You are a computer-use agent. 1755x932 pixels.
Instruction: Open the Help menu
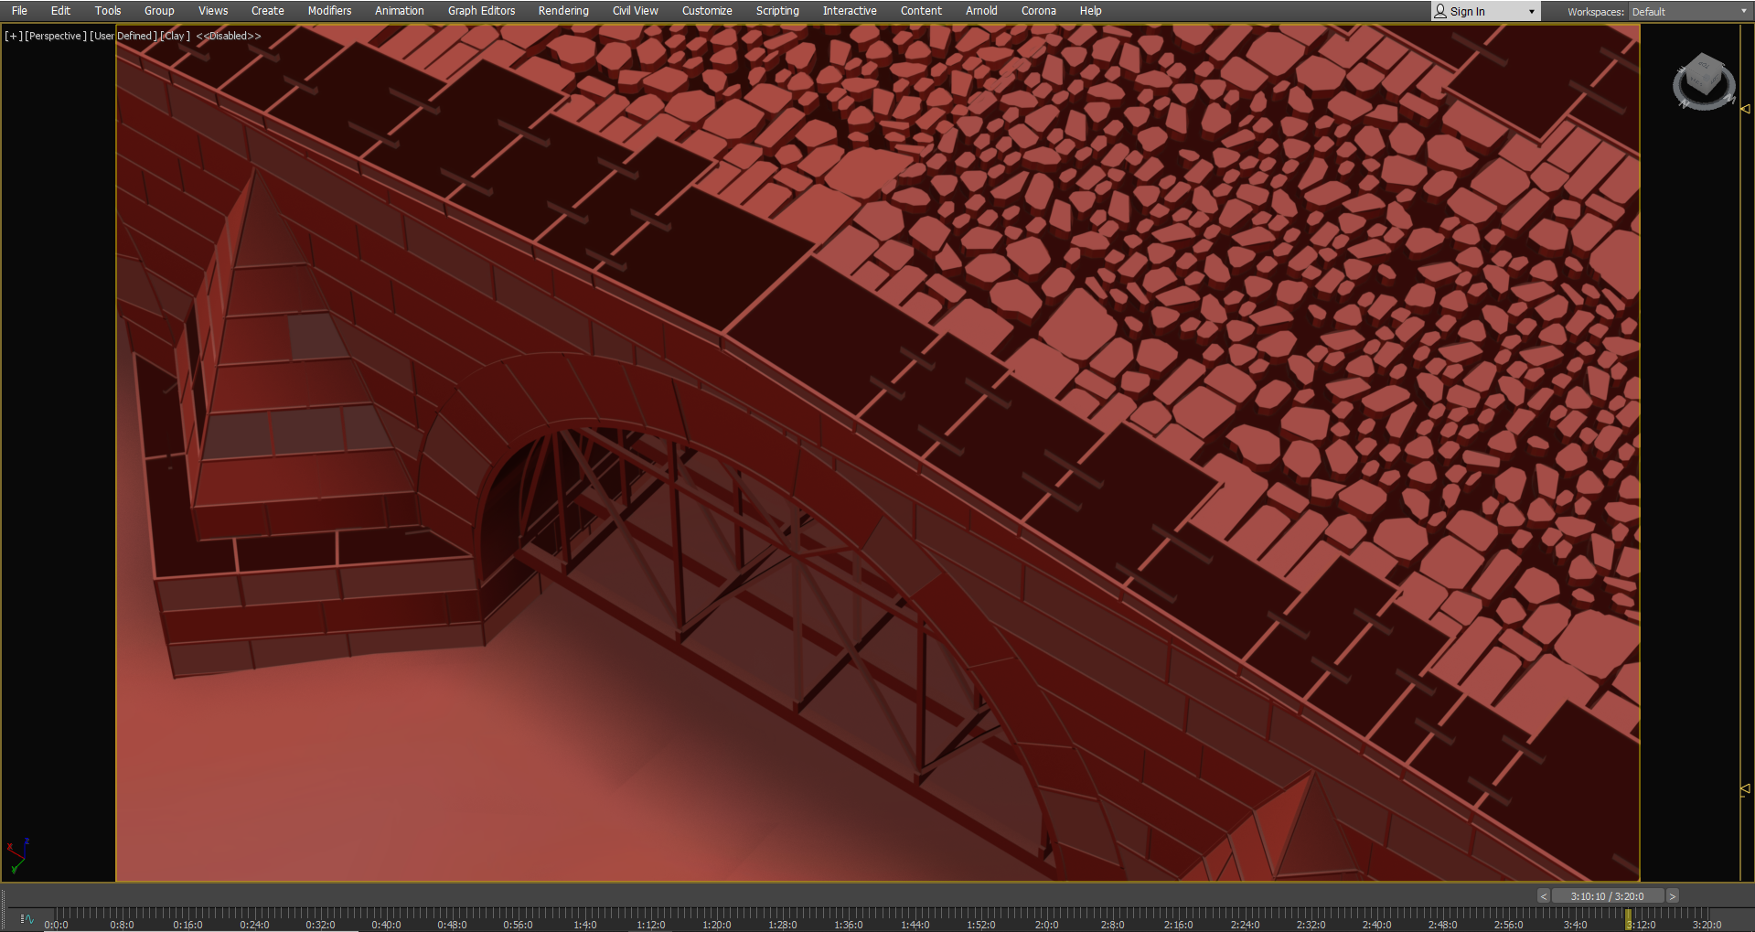(x=1090, y=11)
